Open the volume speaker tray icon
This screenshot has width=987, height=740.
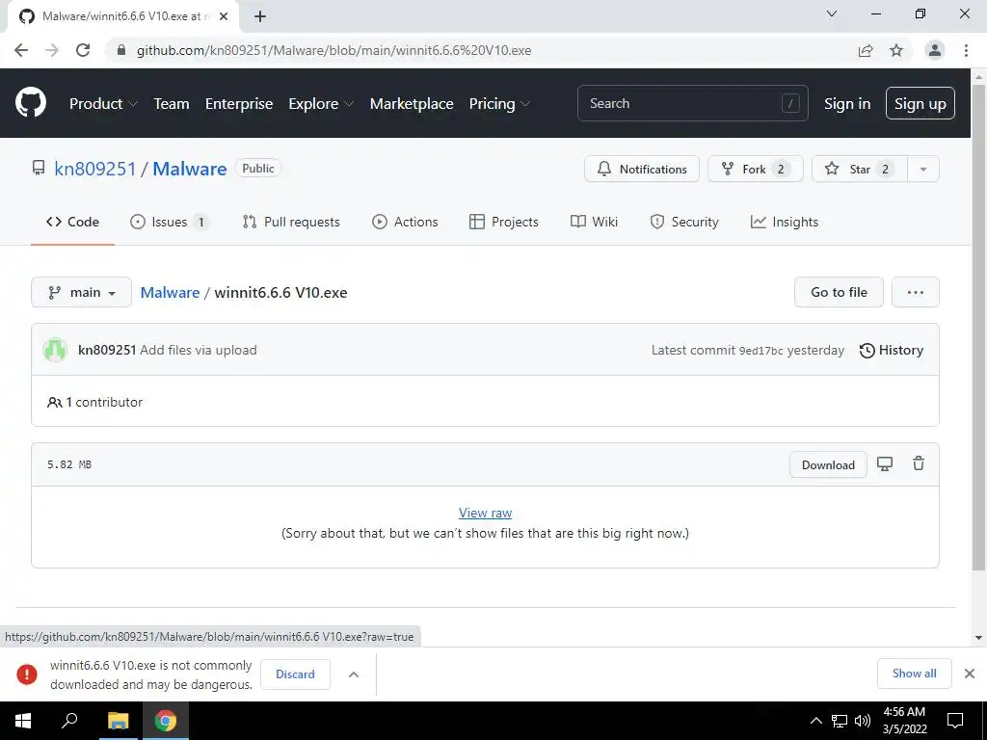(863, 721)
